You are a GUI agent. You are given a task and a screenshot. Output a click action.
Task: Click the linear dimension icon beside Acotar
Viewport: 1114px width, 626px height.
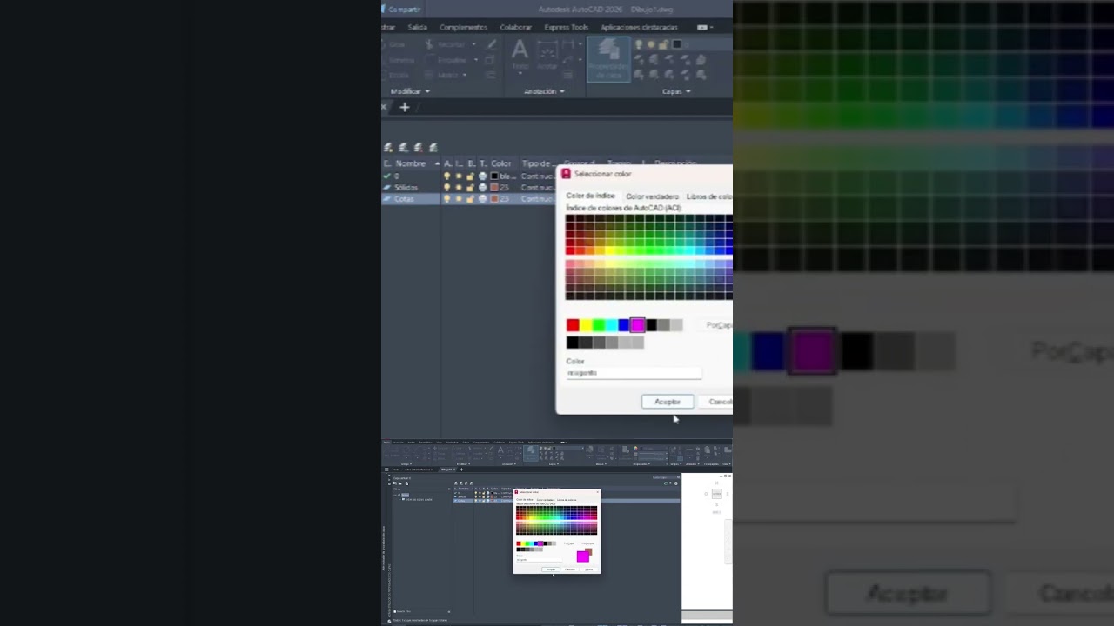pyautogui.click(x=569, y=44)
